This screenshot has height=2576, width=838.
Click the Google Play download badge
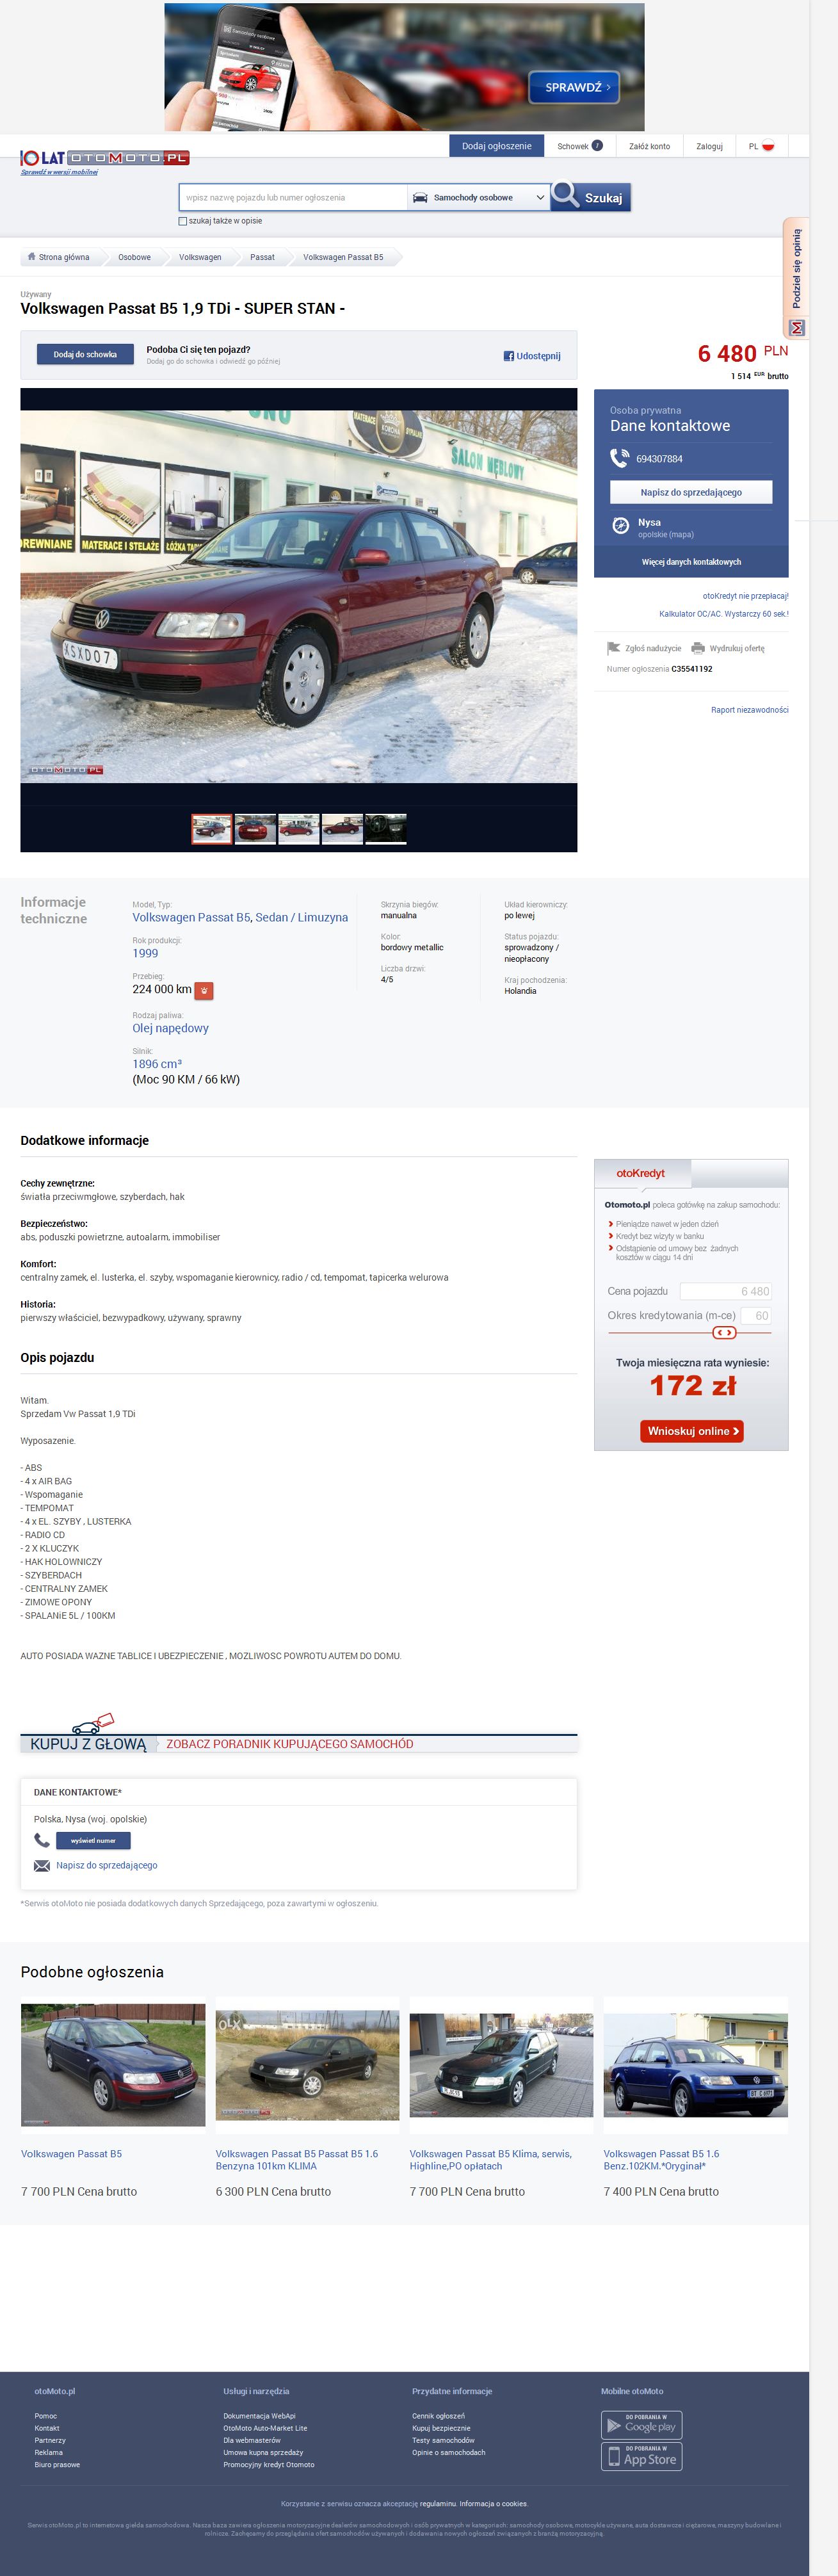tap(641, 2425)
